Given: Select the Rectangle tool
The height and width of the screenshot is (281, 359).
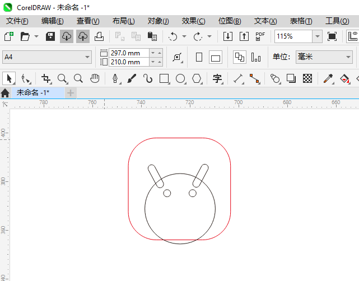Looking at the screenshot, I should click(165, 79).
